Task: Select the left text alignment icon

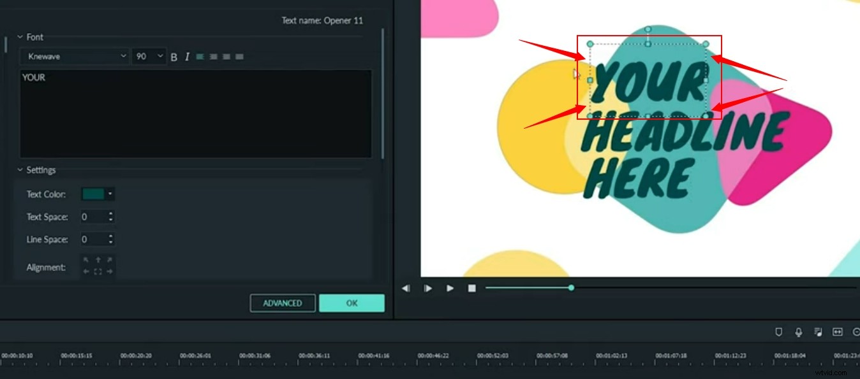Action: 200,57
